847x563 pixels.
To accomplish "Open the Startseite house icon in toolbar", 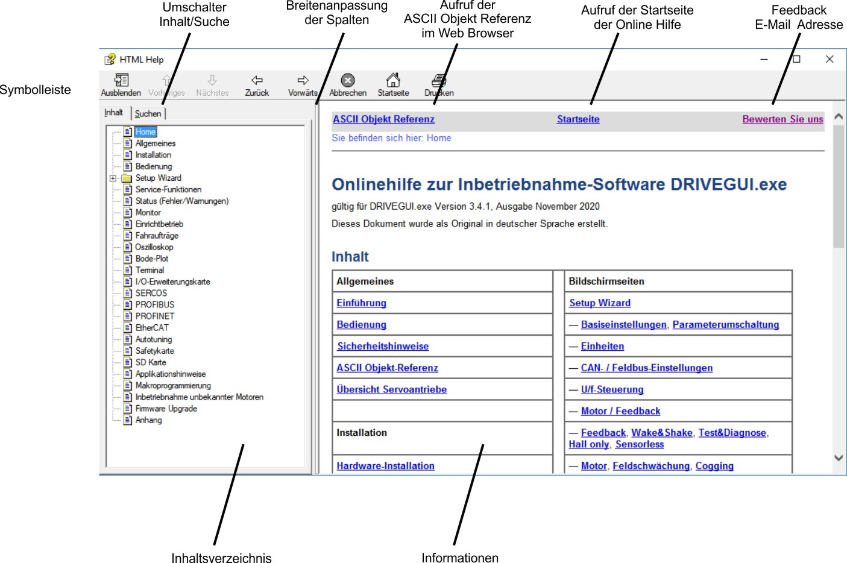I will point(393,80).
